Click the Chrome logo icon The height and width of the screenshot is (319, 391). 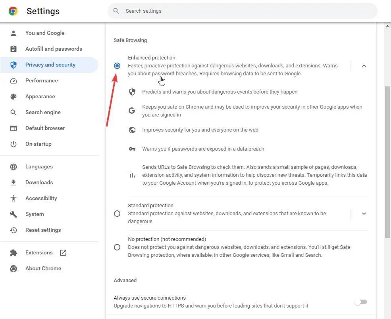13,11
